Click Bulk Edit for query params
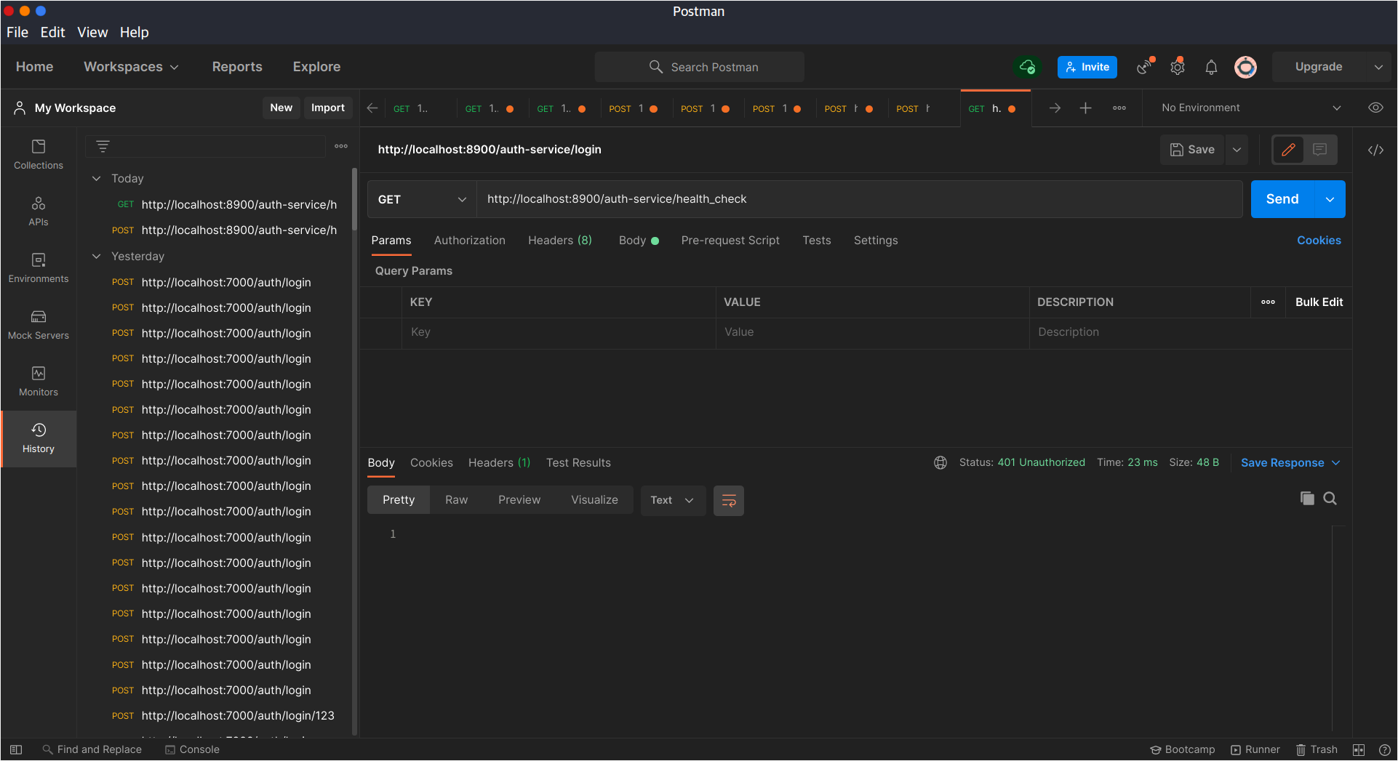This screenshot has width=1398, height=761. click(1319, 302)
